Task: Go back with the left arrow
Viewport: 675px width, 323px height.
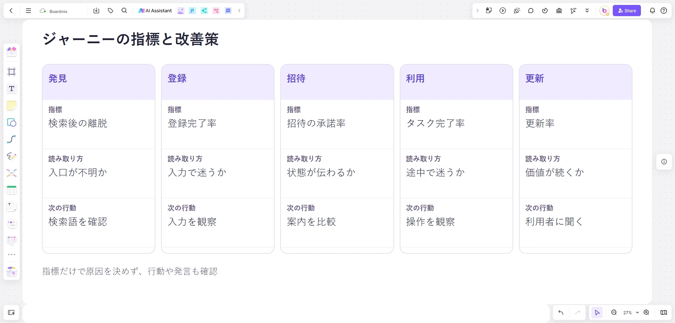Action: (11, 11)
